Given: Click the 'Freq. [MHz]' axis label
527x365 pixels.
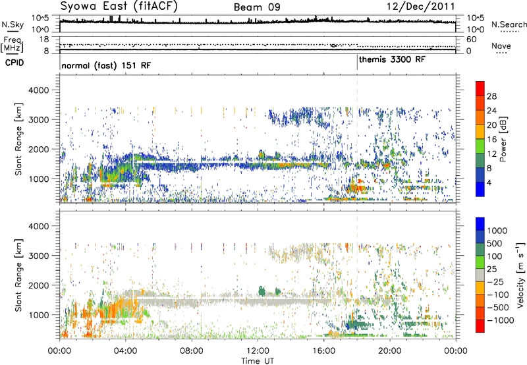Looking at the screenshot, I should (12, 45).
